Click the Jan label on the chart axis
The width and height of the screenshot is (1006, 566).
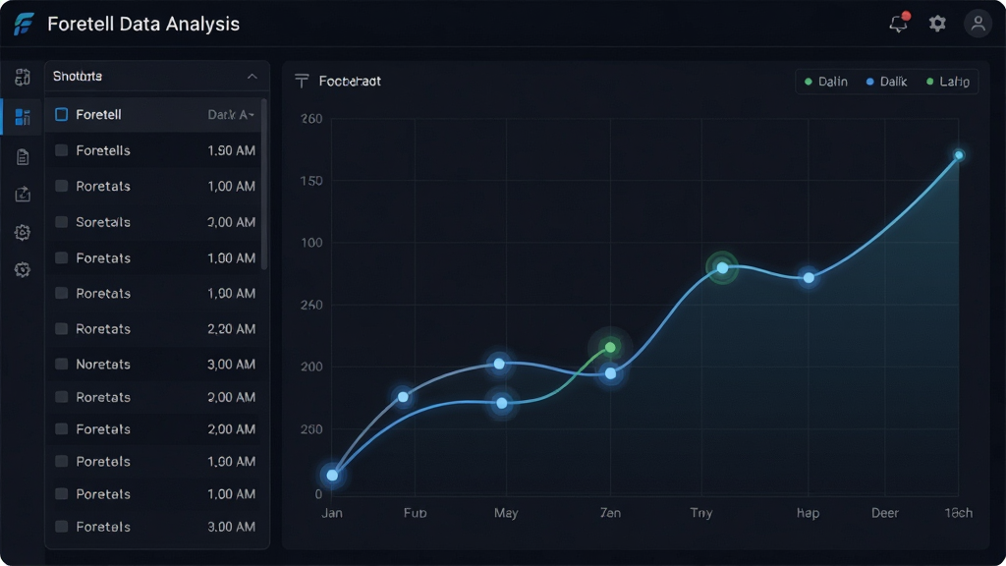tap(332, 513)
